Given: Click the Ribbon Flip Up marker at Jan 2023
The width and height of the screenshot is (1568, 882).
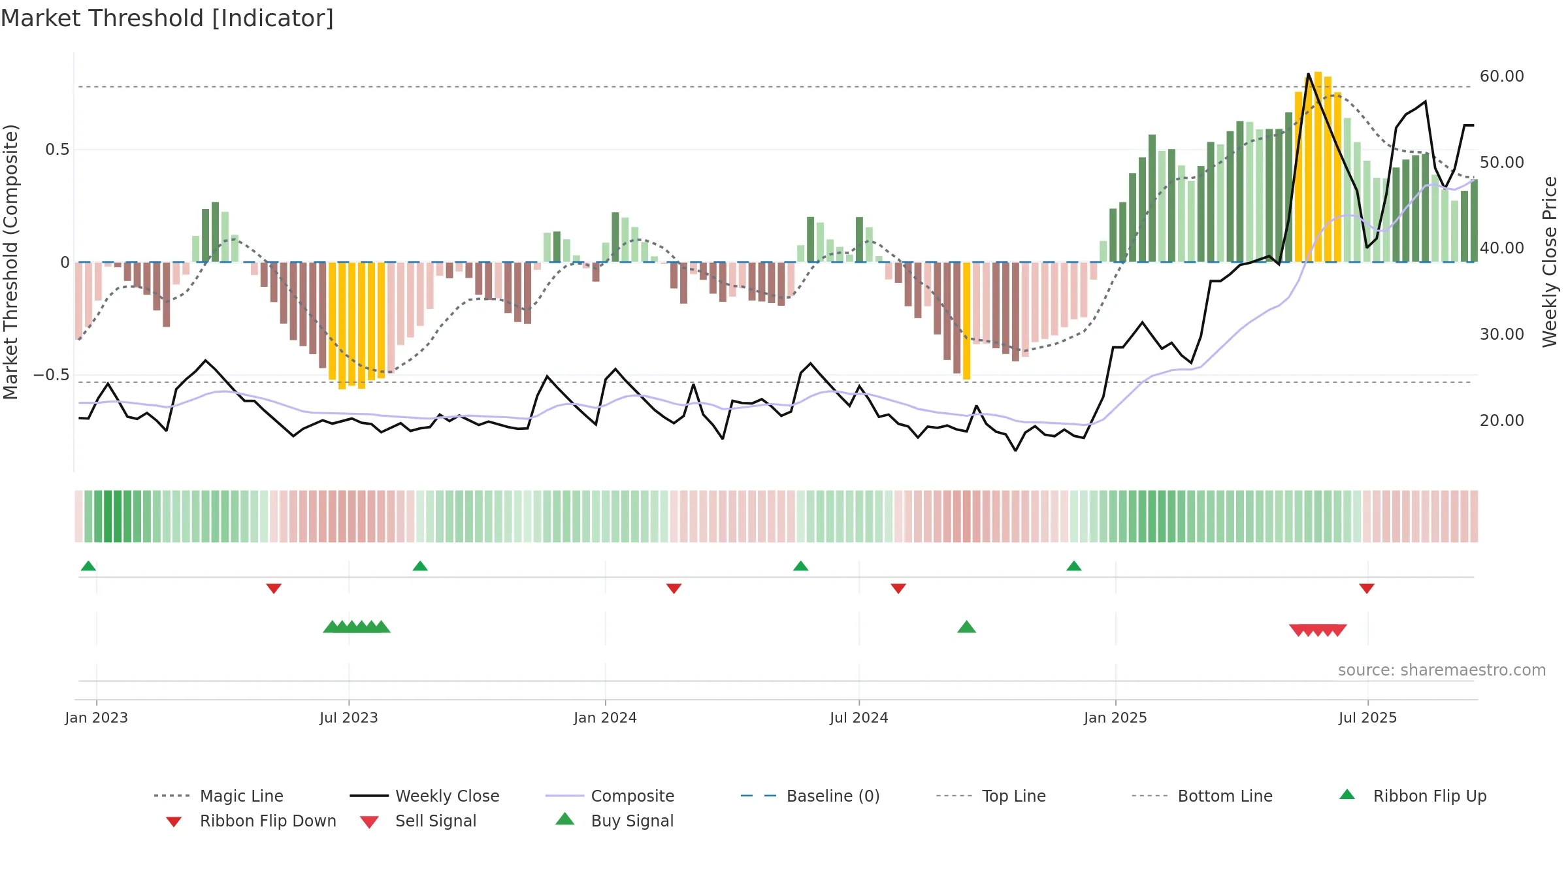Looking at the screenshot, I should (88, 566).
